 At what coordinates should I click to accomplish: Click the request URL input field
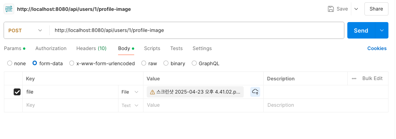[197, 30]
